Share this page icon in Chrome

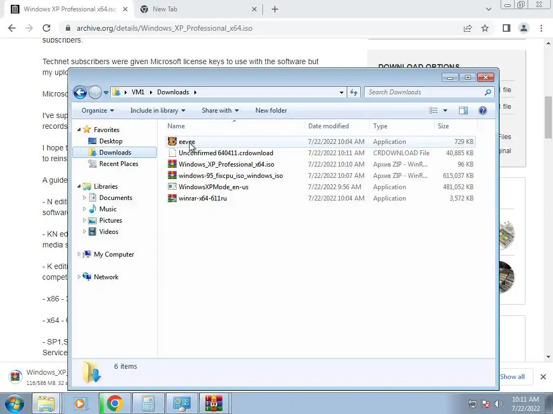(468, 28)
